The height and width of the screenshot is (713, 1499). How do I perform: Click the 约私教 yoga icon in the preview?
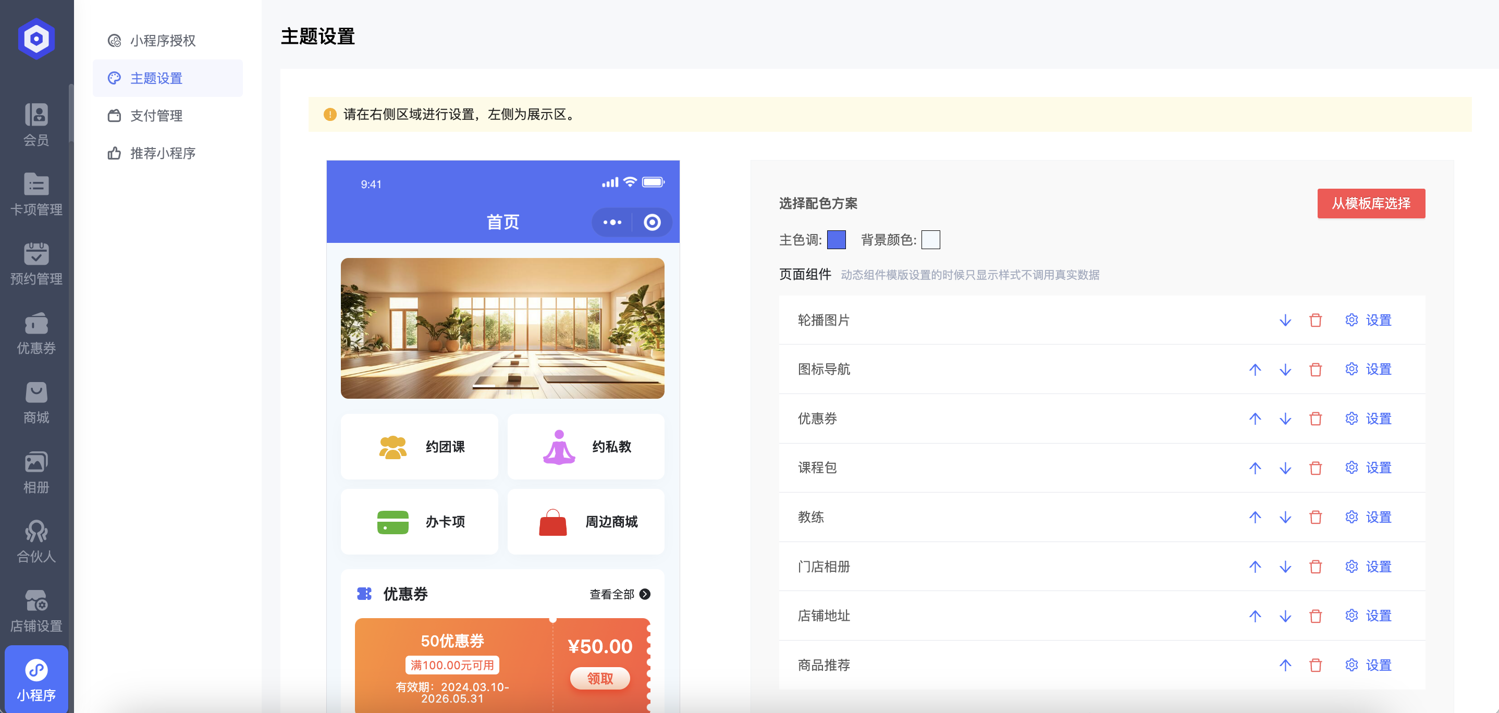point(559,447)
